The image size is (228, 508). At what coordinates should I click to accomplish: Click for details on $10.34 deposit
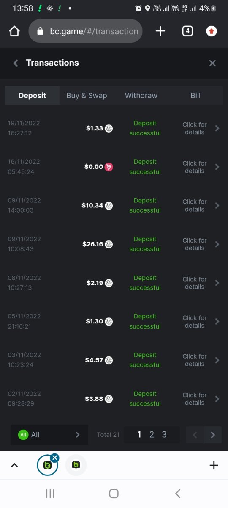tap(195, 206)
